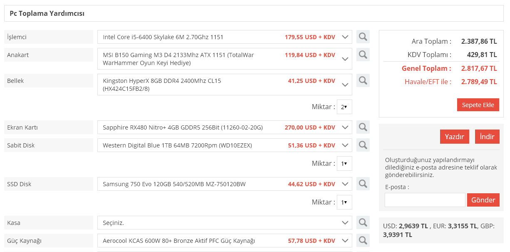Click the magnifier icon for SSD Disk
The width and height of the screenshot is (510, 252).
pyautogui.click(x=363, y=184)
